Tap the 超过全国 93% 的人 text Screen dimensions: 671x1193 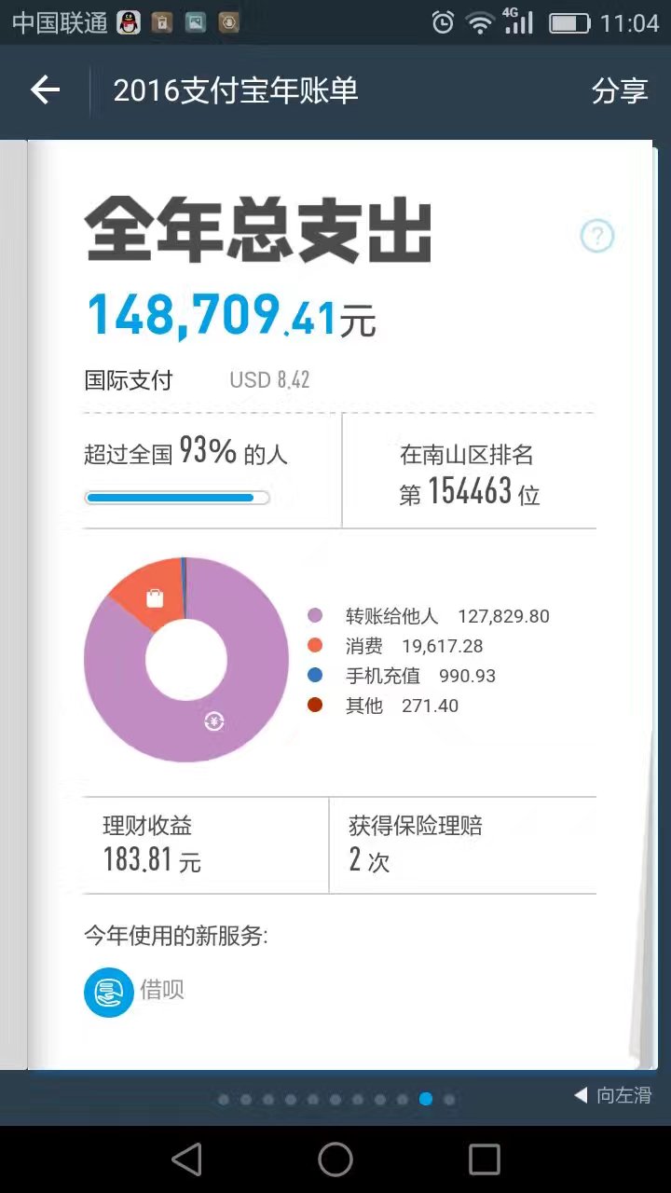pos(186,453)
